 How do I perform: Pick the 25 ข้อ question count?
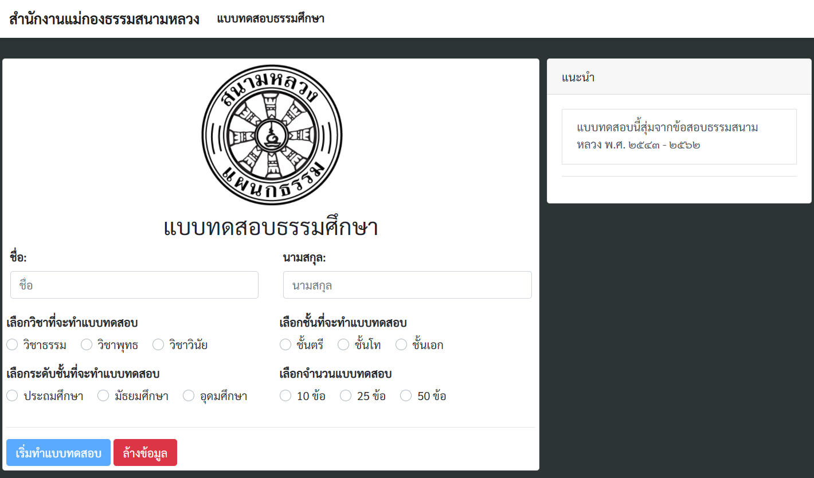346,395
